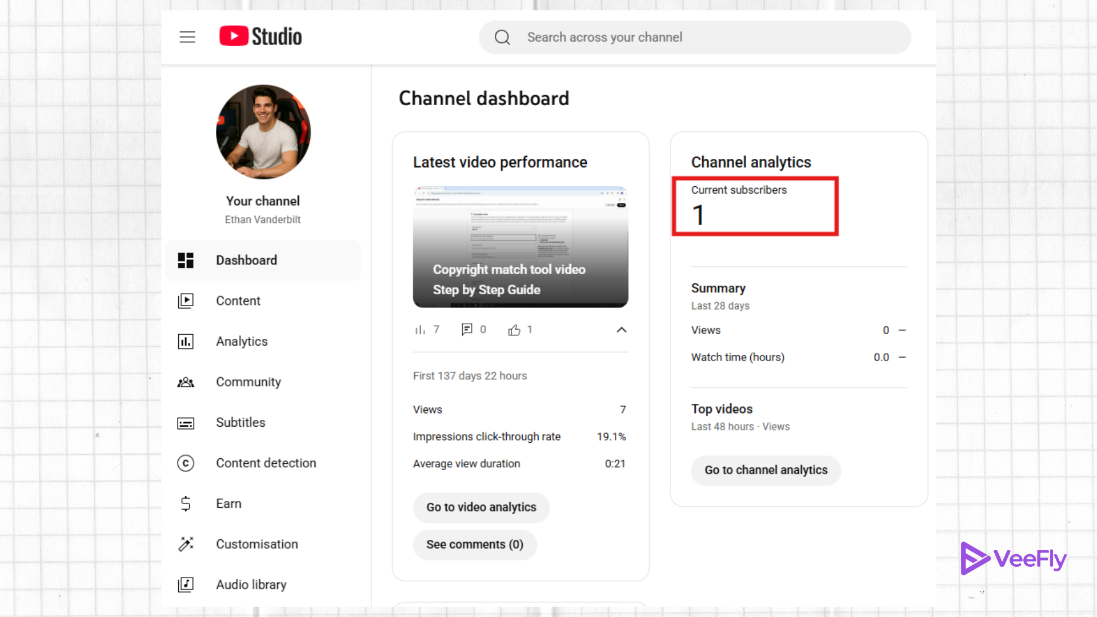Click the search magnifier icon
Viewport: 1097px width, 617px height.
coord(502,37)
